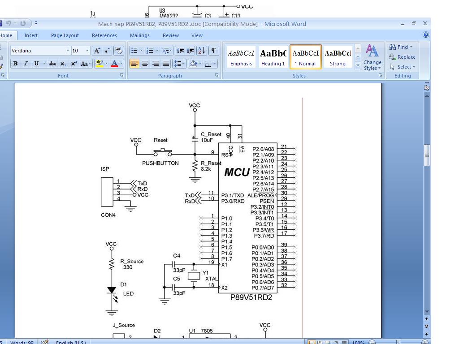Open shading color dropdown arrow
Screen dimensions: 459x344
pyautogui.click(x=200, y=64)
